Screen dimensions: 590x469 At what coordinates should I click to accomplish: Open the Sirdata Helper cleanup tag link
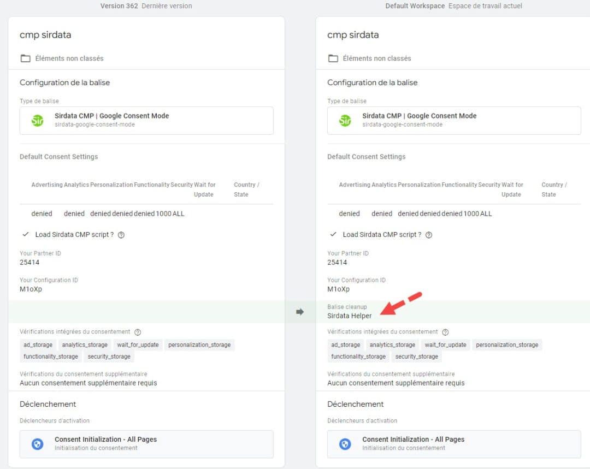[349, 316]
